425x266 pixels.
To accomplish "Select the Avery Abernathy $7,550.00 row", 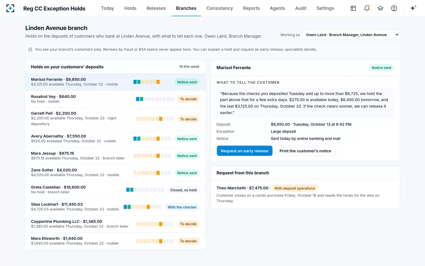I will point(115,139).
